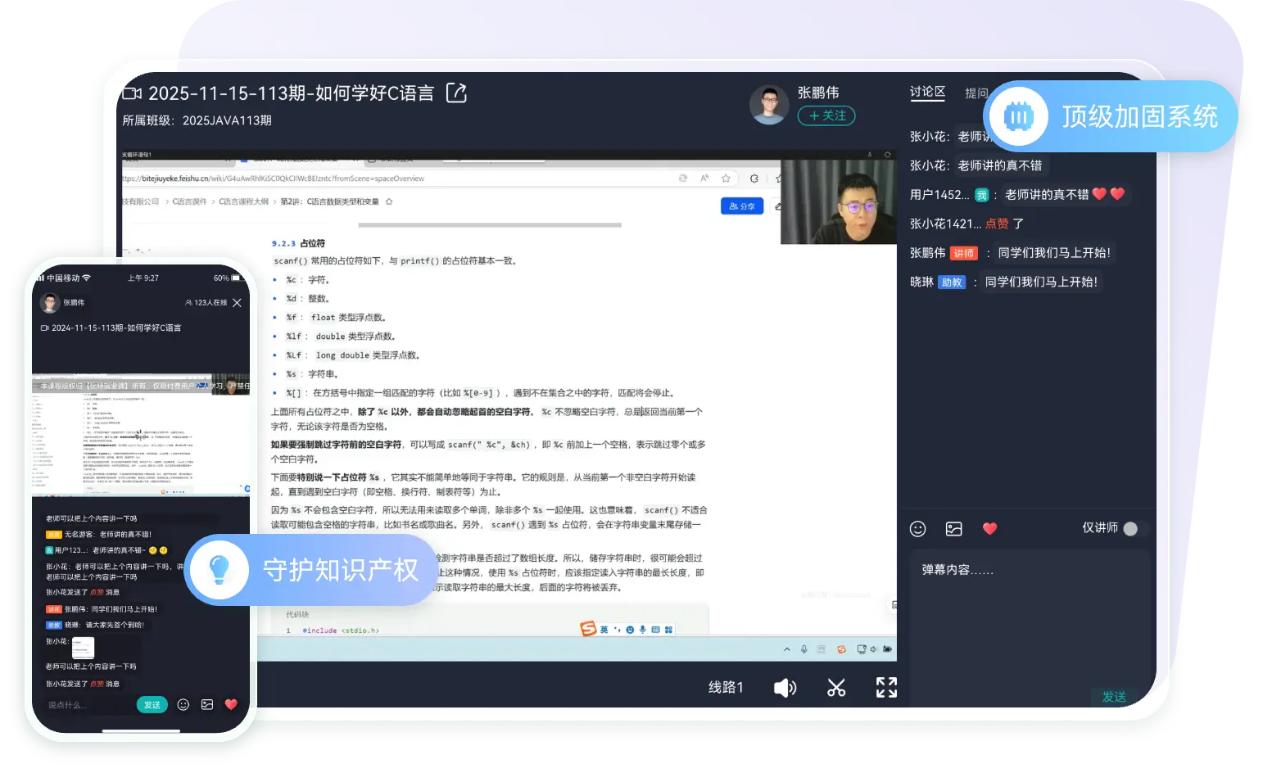The height and width of the screenshot is (773, 1263).
Task: Click the blue 分享 button in the document
Action: tap(742, 206)
